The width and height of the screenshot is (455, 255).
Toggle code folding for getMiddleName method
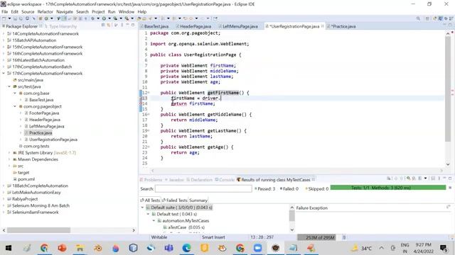pyautogui.click(x=149, y=115)
